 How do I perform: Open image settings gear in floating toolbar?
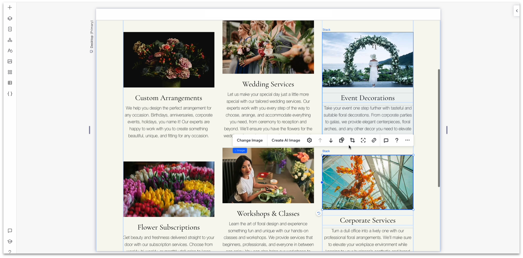click(309, 140)
